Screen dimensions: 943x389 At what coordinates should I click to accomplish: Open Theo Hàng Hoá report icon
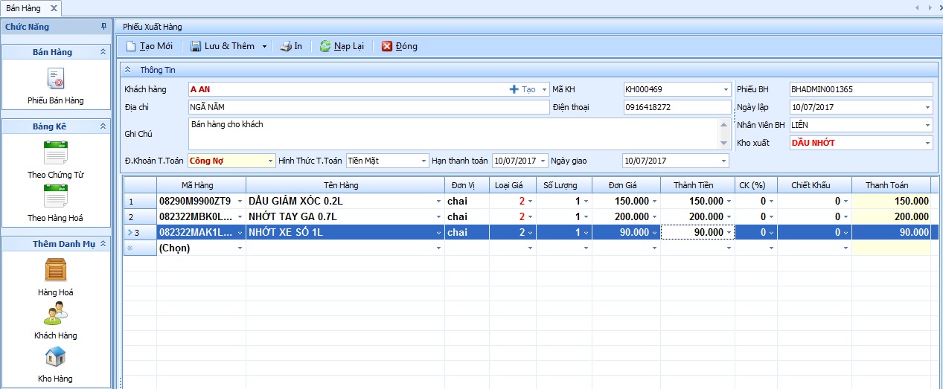click(56, 196)
